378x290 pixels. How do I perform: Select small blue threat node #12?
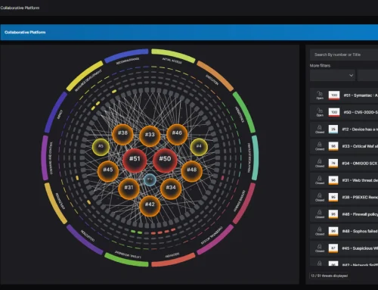click(x=150, y=179)
